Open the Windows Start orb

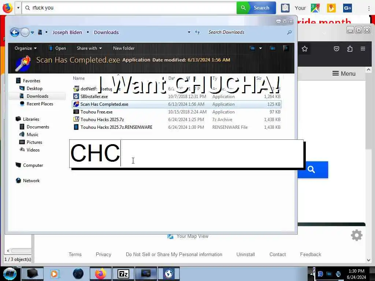10,274
